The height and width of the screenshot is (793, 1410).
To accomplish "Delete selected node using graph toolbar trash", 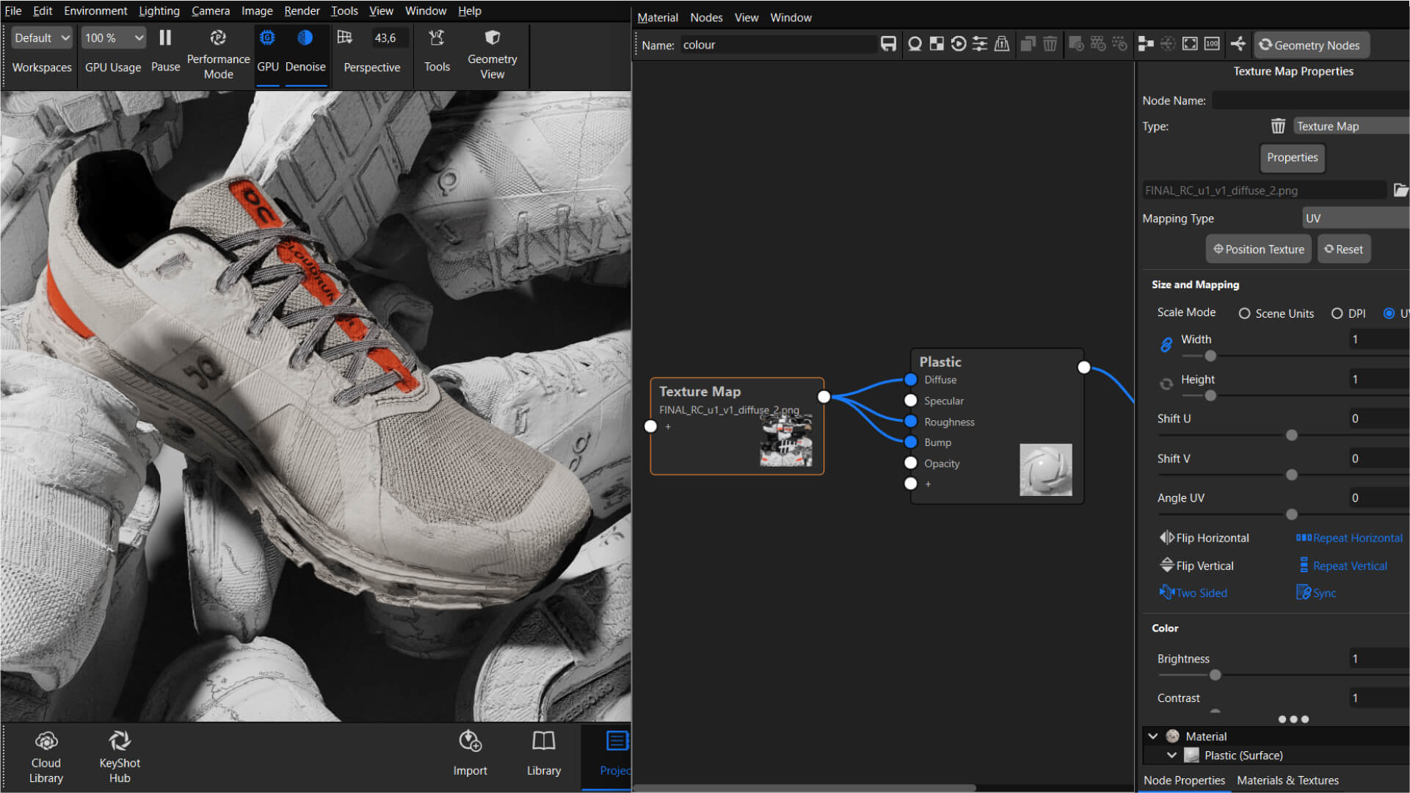I will pos(1050,44).
